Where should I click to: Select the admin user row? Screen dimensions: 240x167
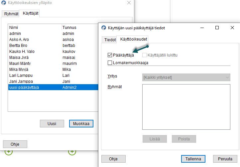click(x=53, y=33)
